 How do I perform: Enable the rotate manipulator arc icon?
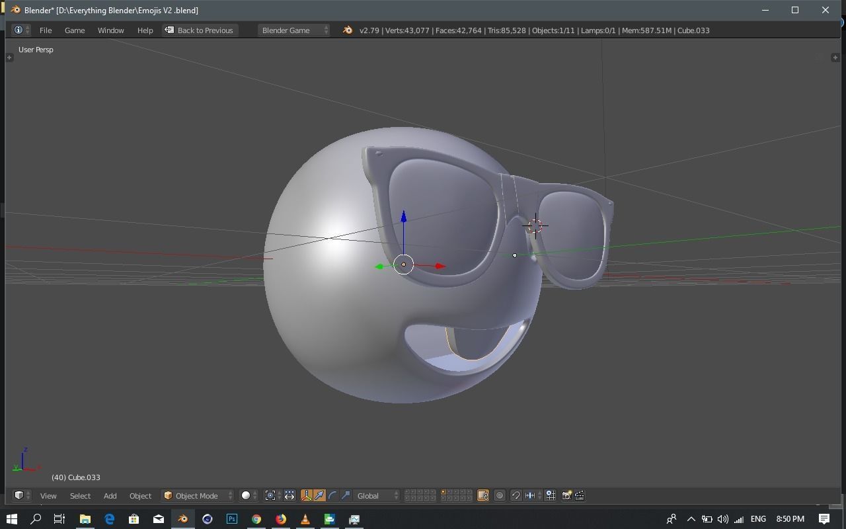332,495
